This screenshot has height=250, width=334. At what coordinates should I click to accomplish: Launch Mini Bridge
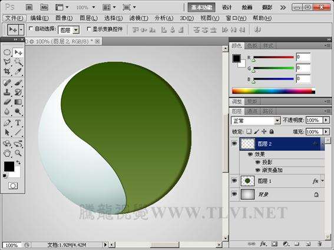tap(44, 8)
